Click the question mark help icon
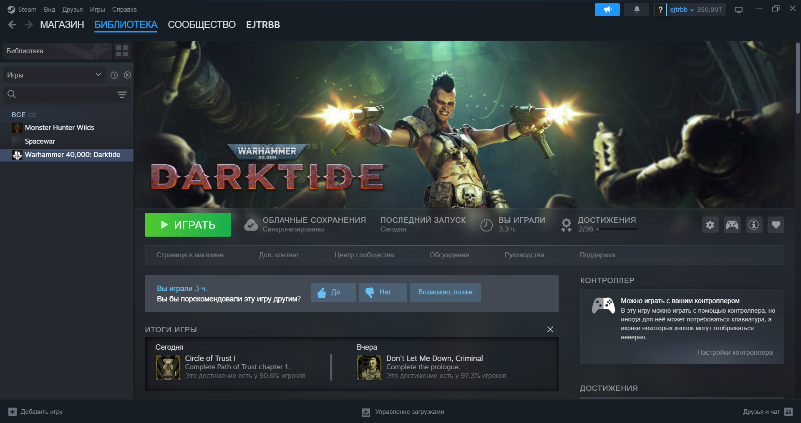Screen dimensions: 801x423 [x=660, y=10]
